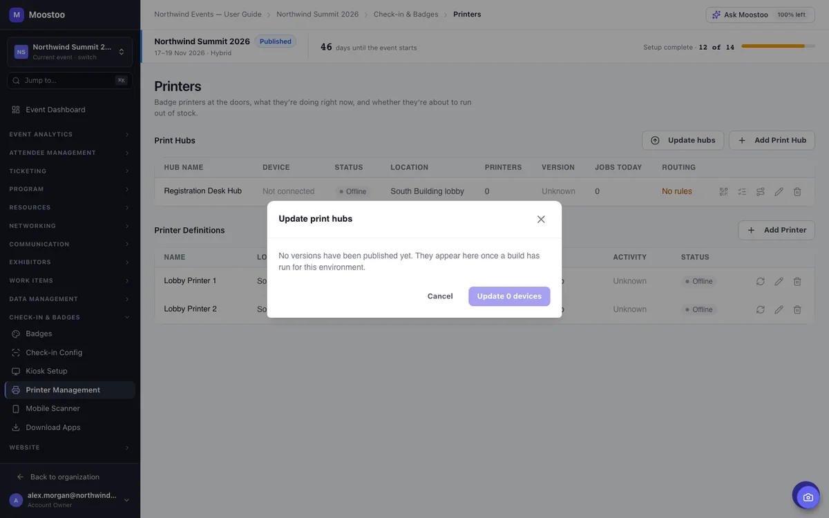Open the Northwind Summit 2026 breadcrumb
829x518 pixels.
click(317, 15)
